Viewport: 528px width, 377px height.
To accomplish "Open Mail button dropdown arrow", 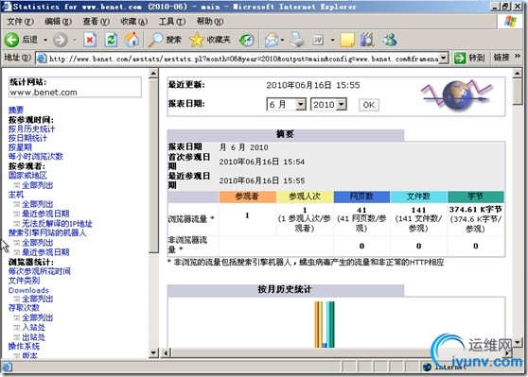I will coord(282,40).
